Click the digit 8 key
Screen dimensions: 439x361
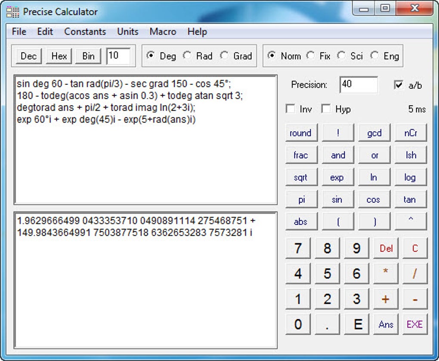coord(327,248)
